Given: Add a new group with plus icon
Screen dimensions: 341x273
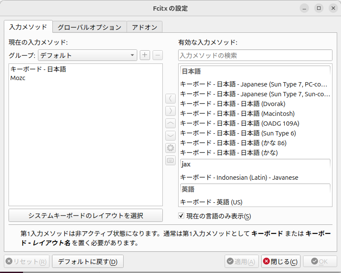Looking at the screenshot, I should coord(144,55).
